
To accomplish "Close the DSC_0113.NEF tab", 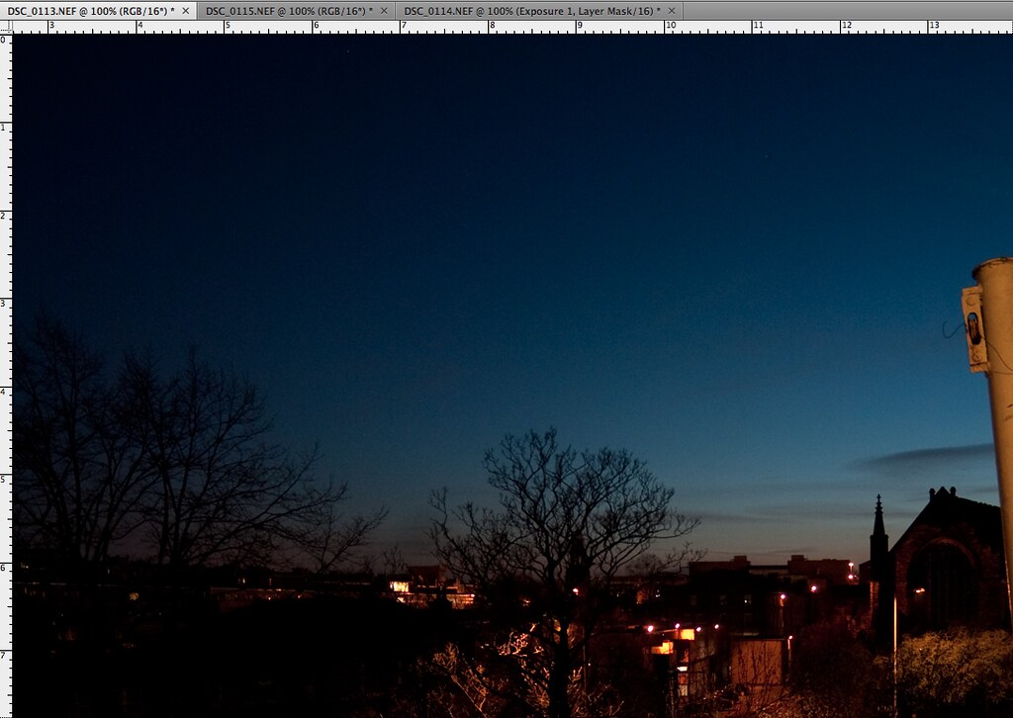I will 186,10.
